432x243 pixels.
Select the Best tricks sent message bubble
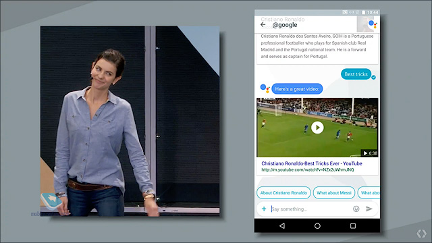[356, 74]
